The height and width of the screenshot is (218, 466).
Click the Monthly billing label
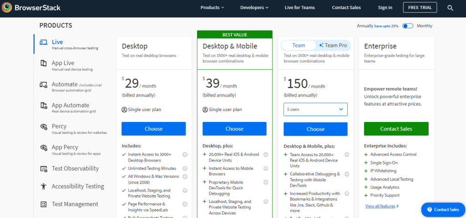click(x=425, y=26)
